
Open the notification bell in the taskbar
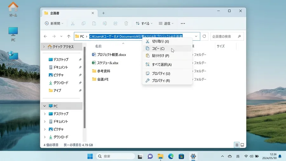280,157
